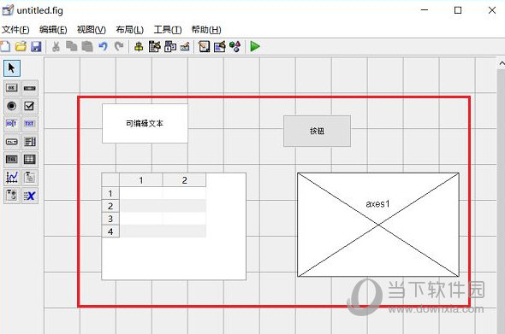The height and width of the screenshot is (334, 505).
Task: Click column header 2 in the table
Action: [x=184, y=180]
